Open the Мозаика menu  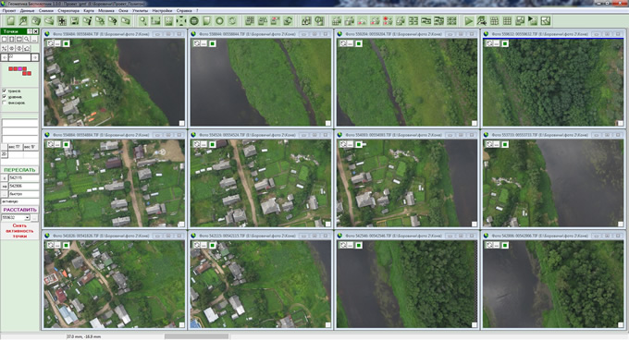coord(105,10)
